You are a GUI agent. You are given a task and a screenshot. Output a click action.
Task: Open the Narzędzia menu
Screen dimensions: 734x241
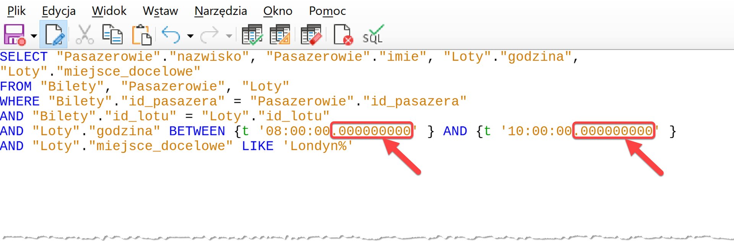click(221, 11)
